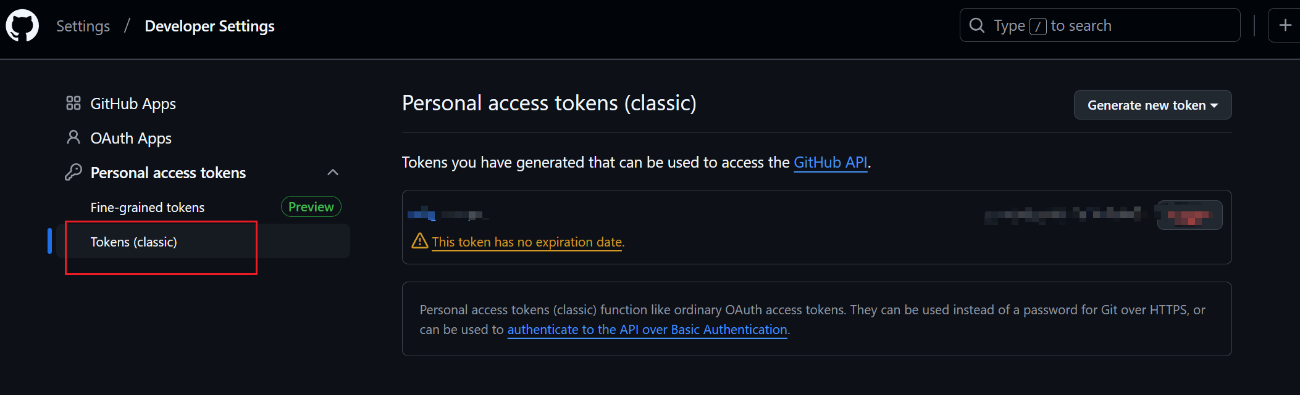Click the yellow warning triangle icon
The image size is (1300, 395).
click(420, 241)
